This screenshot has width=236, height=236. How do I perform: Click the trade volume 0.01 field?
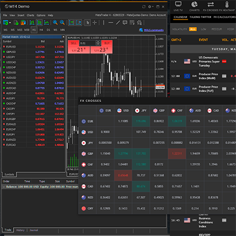point(87,43)
